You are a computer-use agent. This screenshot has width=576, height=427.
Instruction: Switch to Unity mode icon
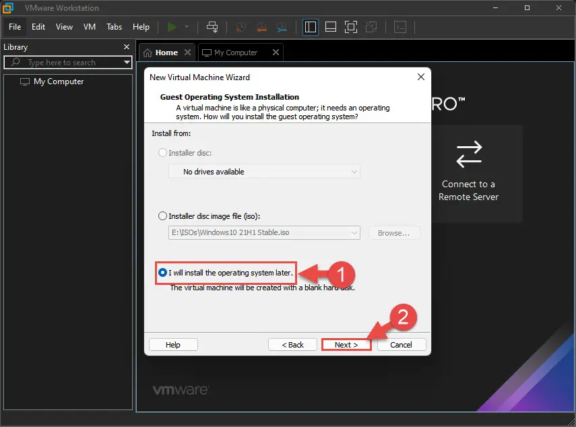pyautogui.click(x=371, y=27)
